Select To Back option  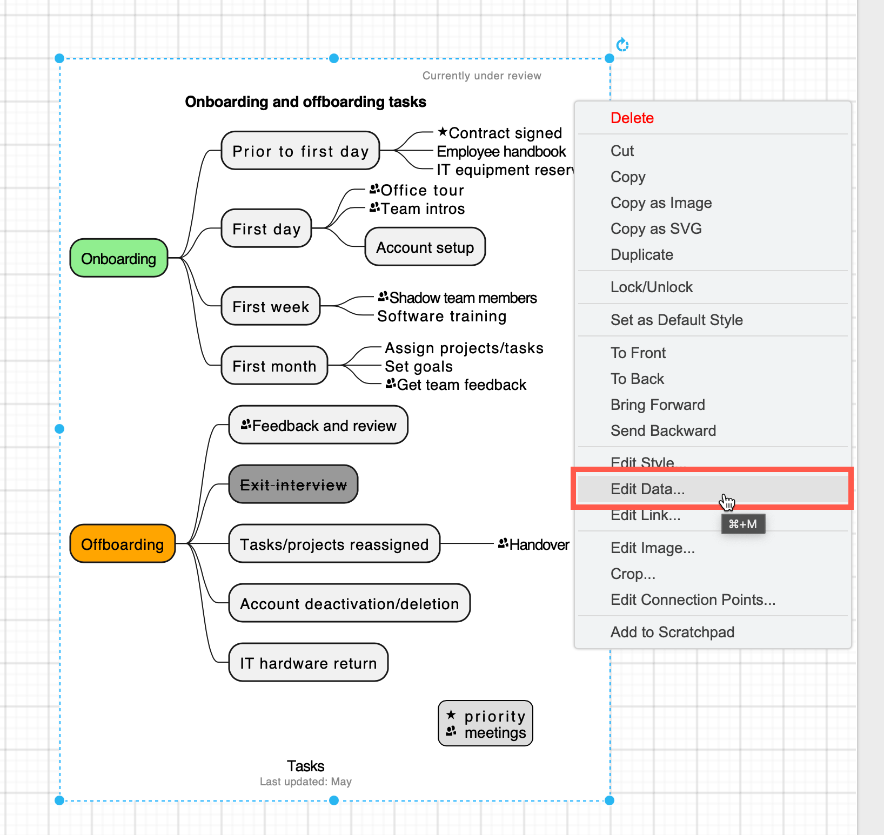coord(637,379)
